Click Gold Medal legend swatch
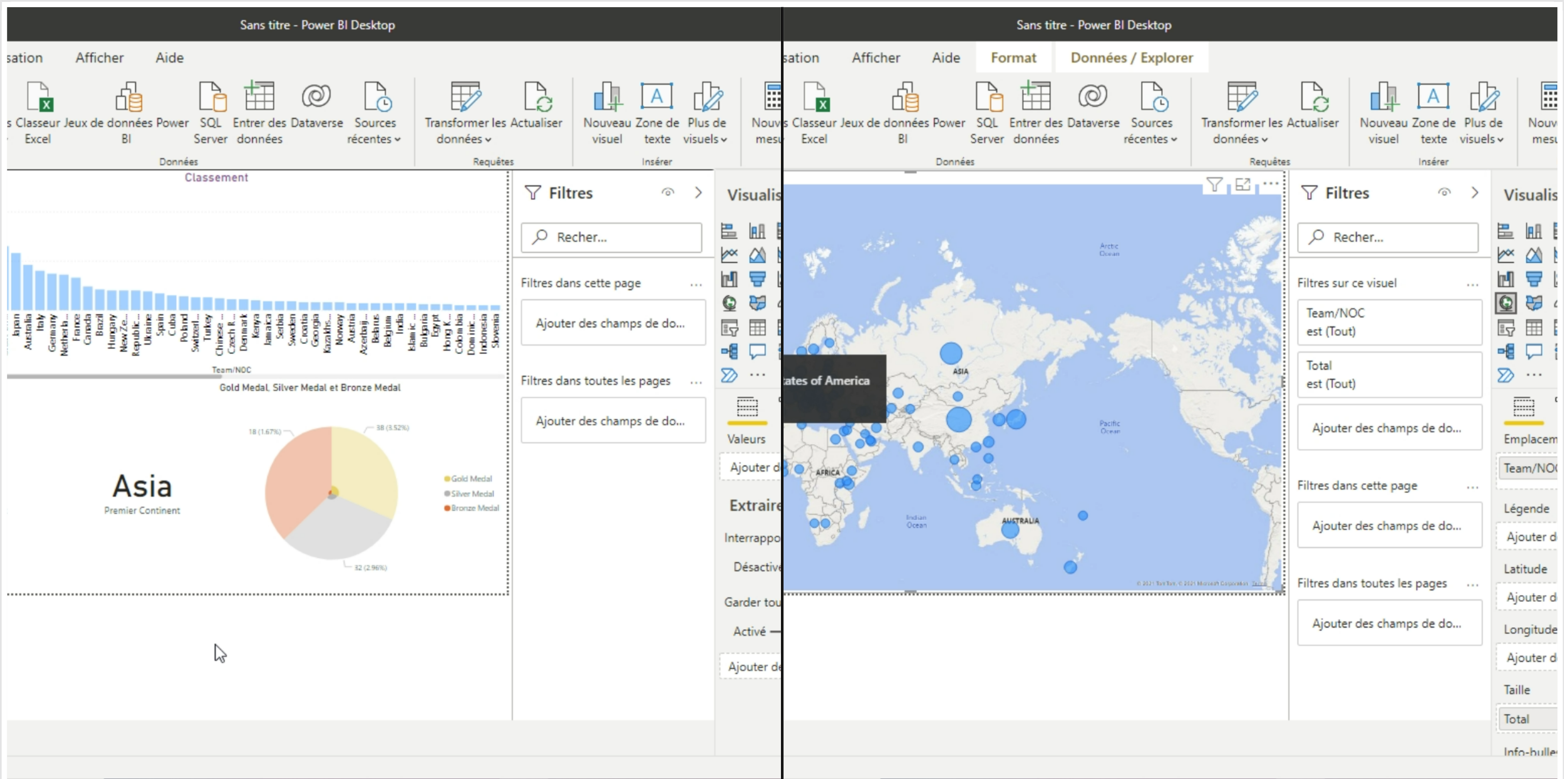Viewport: 1564px width, 779px height. pos(447,479)
